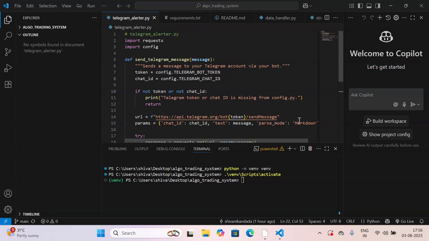The image size is (429, 241).
Task: Focus the Ask Copilot input field
Action: (386, 95)
